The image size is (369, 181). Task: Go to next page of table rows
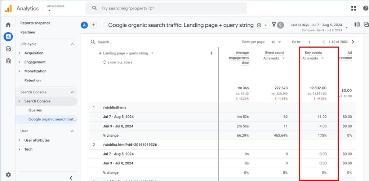pos(353,42)
